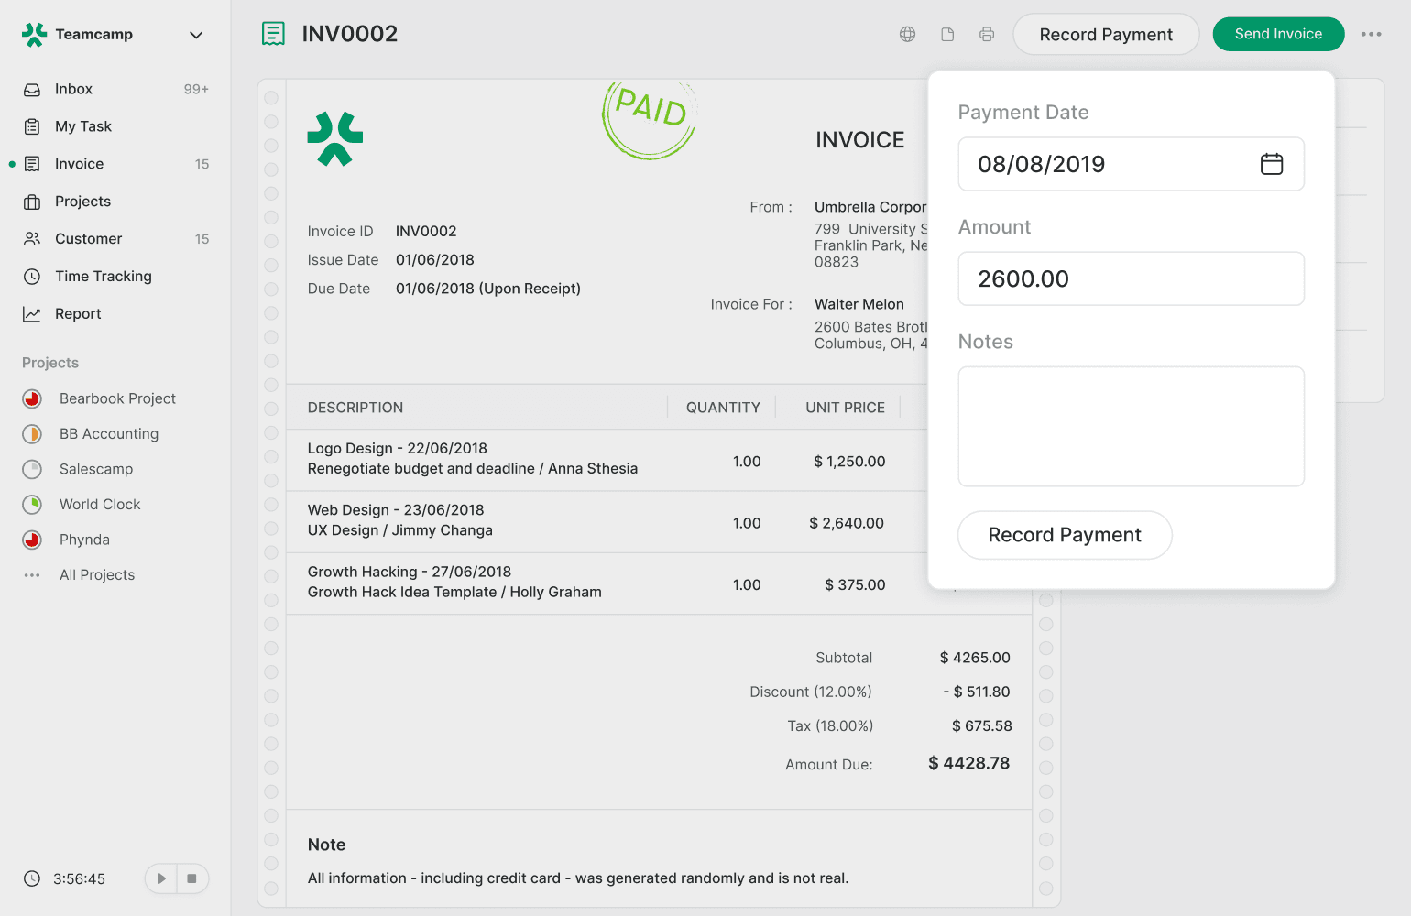Image resolution: width=1411 pixels, height=916 pixels.
Task: Click the printer icon to print invoice
Action: click(x=987, y=34)
